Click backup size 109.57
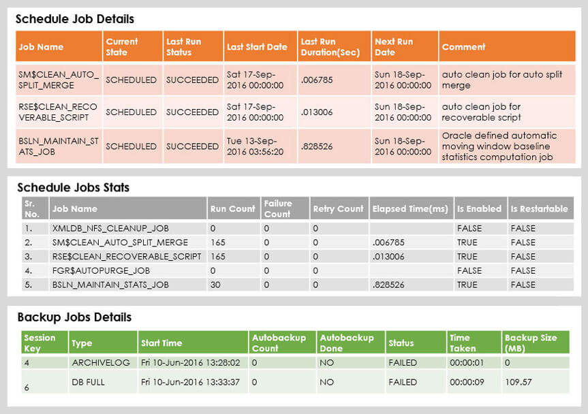The width and height of the screenshot is (588, 414). tap(519, 382)
